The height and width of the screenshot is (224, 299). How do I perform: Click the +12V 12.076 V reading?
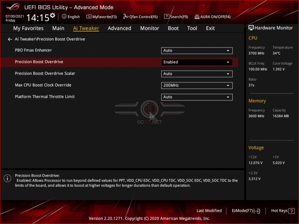tap(256, 163)
